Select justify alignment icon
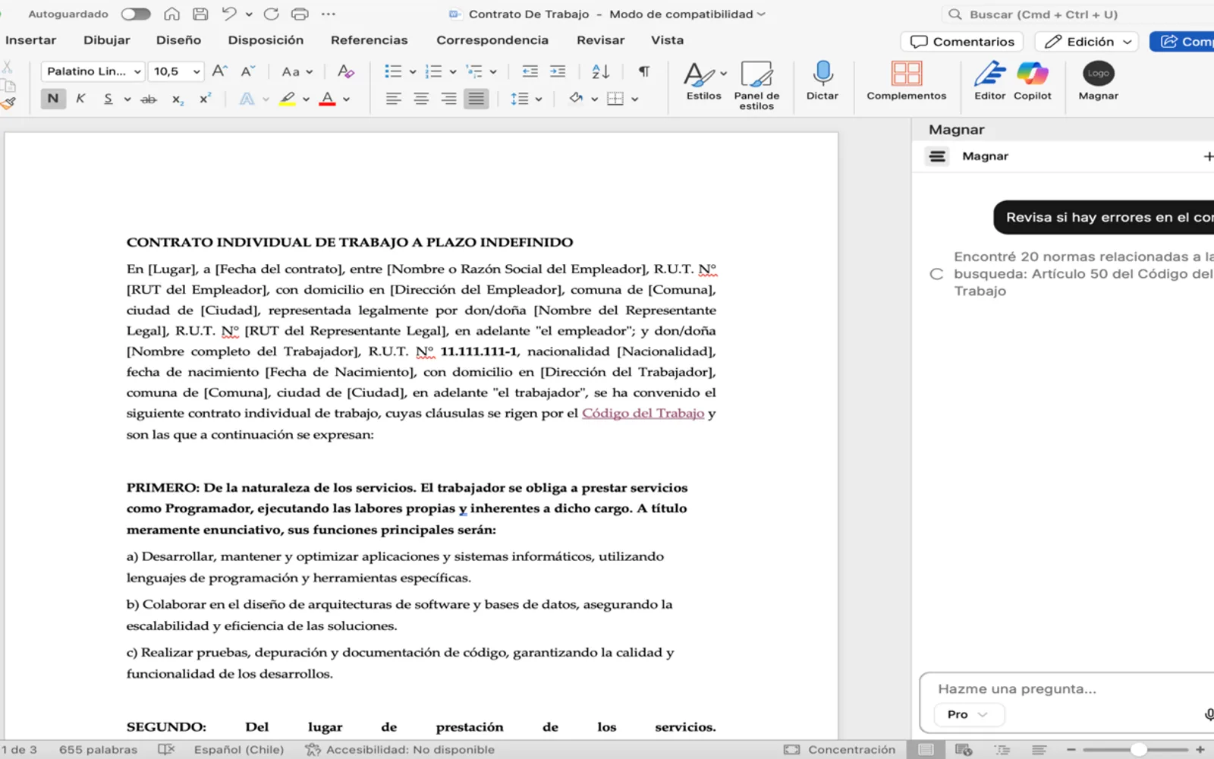 coord(476,99)
